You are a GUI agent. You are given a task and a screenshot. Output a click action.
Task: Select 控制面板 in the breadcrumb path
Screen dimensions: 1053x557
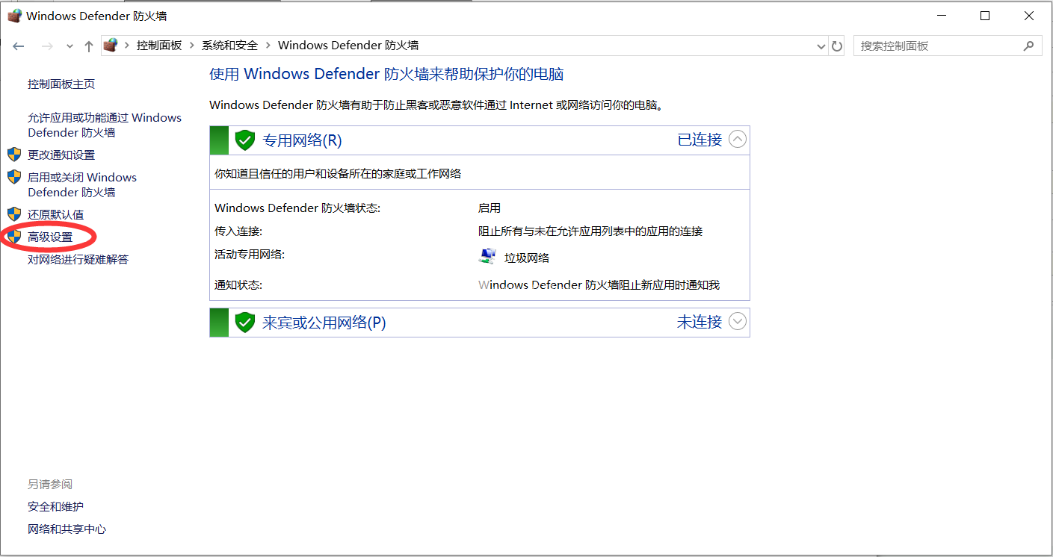tap(159, 46)
